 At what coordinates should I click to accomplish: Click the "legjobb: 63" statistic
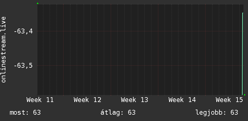217,113
